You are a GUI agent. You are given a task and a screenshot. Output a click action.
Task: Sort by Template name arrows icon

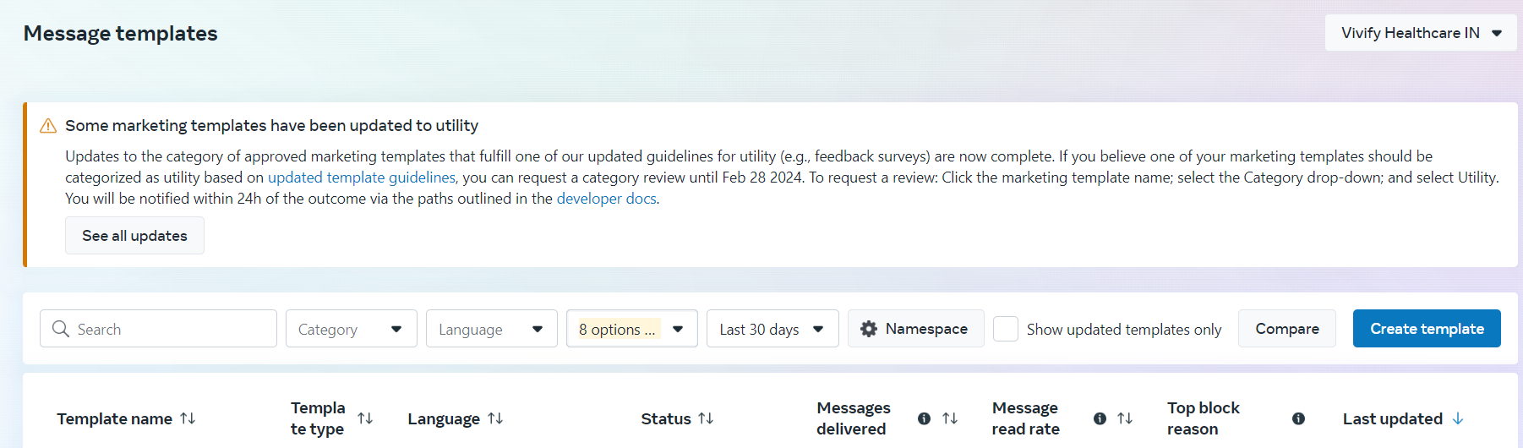(x=188, y=418)
